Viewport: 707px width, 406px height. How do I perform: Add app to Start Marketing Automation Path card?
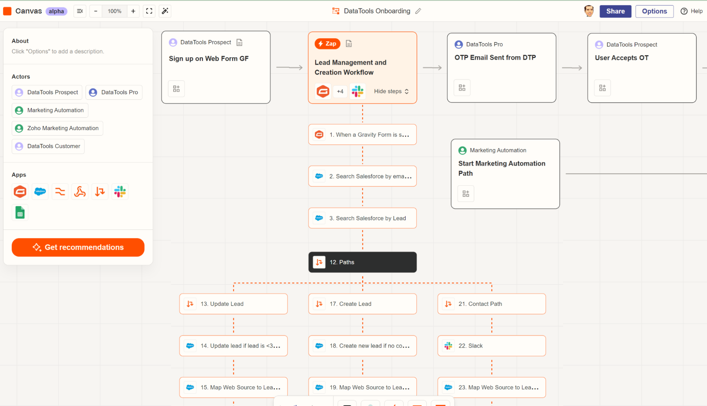pyautogui.click(x=466, y=194)
